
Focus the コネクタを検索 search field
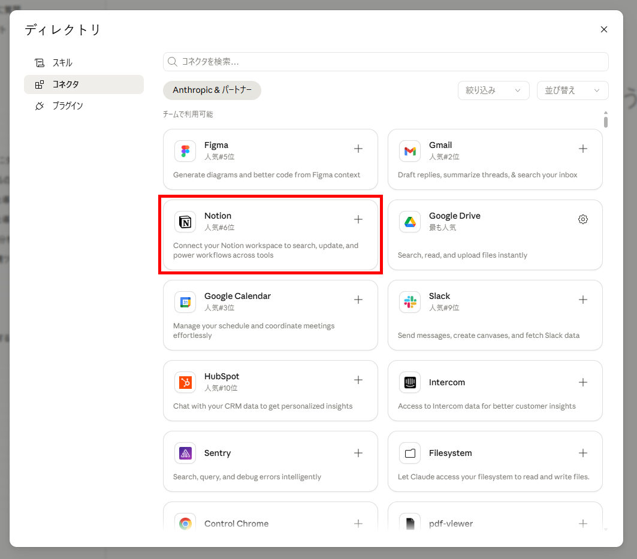385,62
